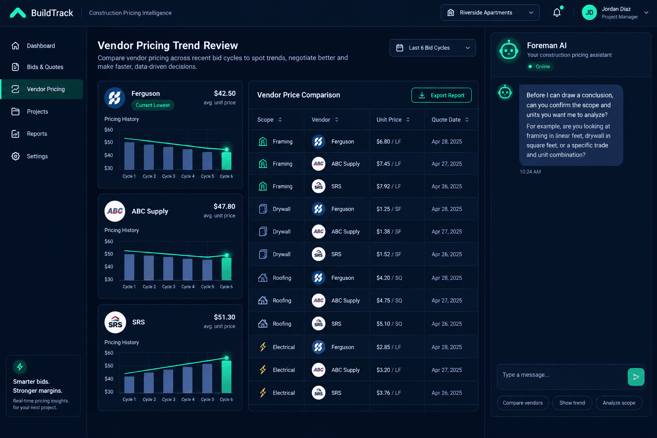Sort table by Quote Date column
Screen dimensions: 657x438
click(450, 120)
